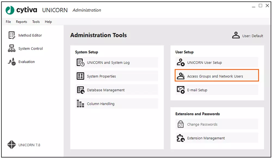Open the System Properties tool
The height and width of the screenshot is (158, 272).
pyautogui.click(x=116, y=76)
